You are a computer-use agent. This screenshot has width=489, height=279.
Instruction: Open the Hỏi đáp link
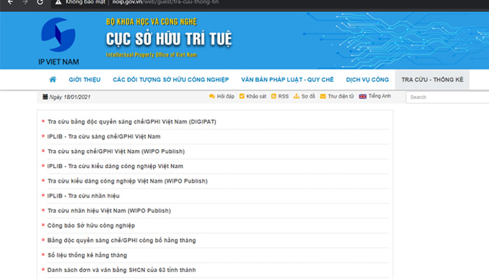pyautogui.click(x=226, y=96)
